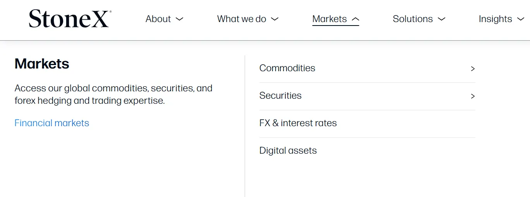This screenshot has width=530, height=197.
Task: Click the Markets description paragraph
Action: click(113, 94)
